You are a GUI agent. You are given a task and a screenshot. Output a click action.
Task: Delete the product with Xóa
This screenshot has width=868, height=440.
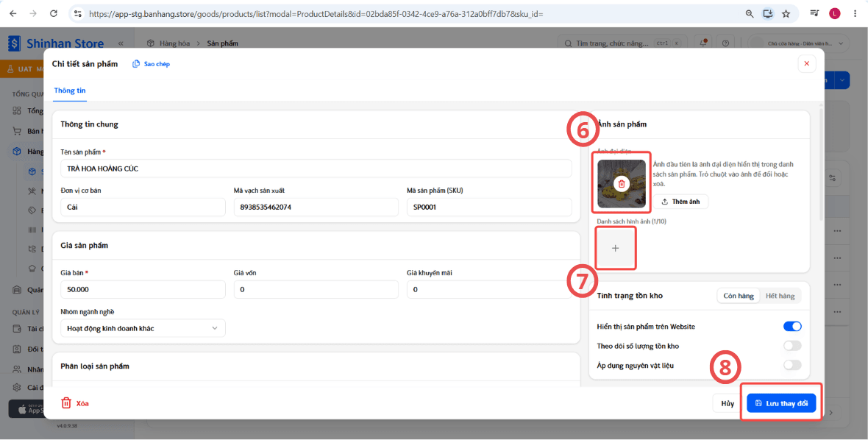[75, 403]
